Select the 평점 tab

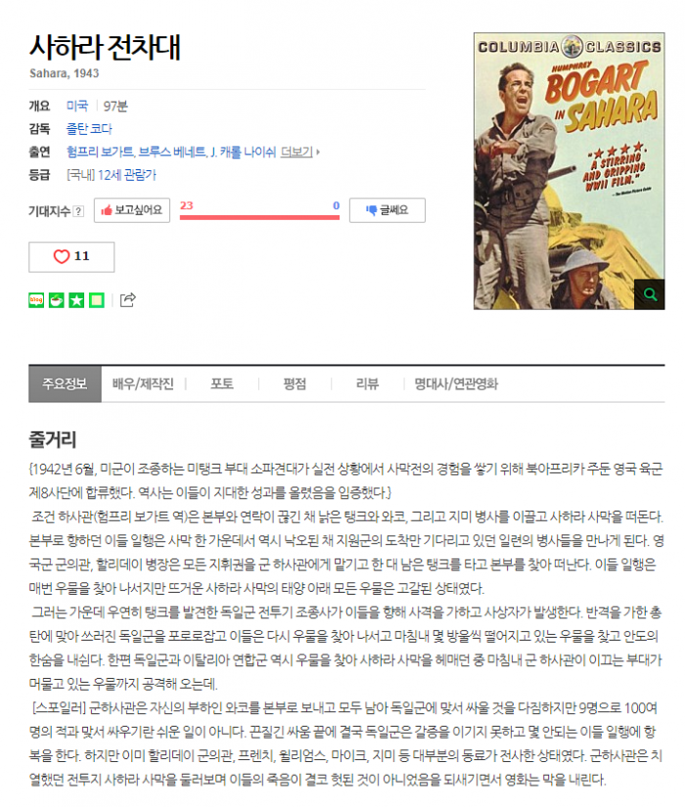coord(295,384)
